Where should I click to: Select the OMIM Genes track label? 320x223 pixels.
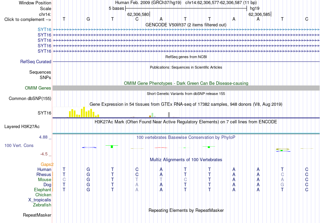tap(38, 88)
